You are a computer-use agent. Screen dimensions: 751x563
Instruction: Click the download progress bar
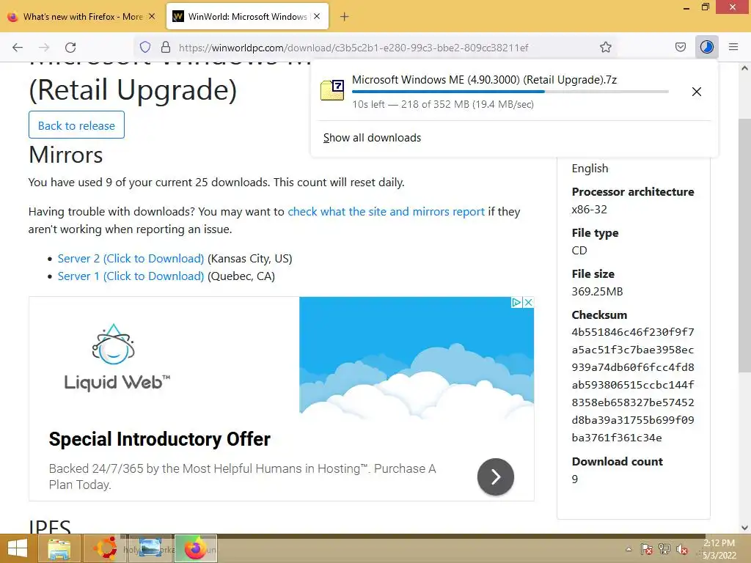510,92
